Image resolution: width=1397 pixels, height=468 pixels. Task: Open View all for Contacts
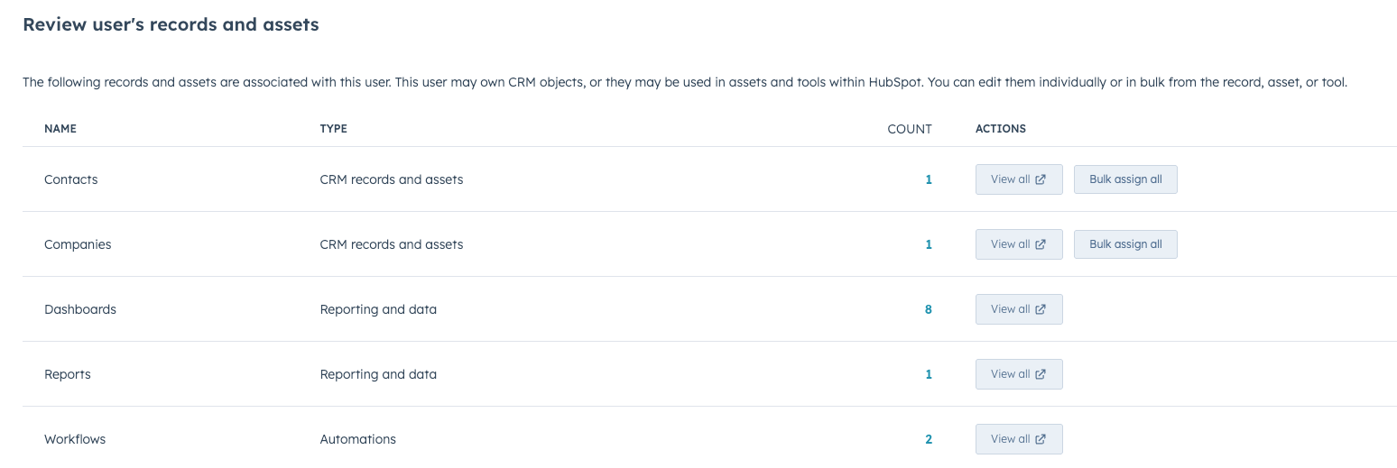(1019, 179)
